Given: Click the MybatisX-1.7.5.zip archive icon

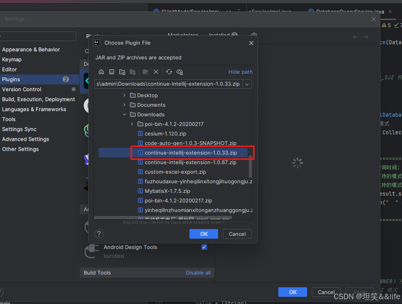Looking at the screenshot, I should pos(140,191).
